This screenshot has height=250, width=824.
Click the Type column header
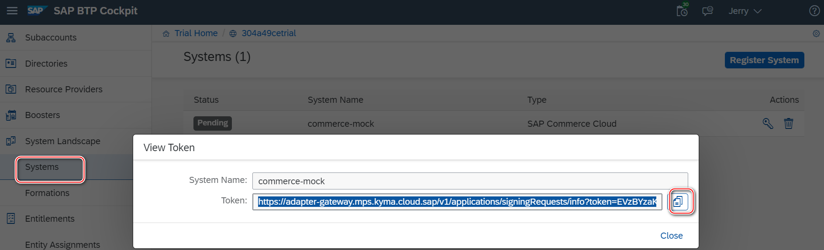click(537, 100)
